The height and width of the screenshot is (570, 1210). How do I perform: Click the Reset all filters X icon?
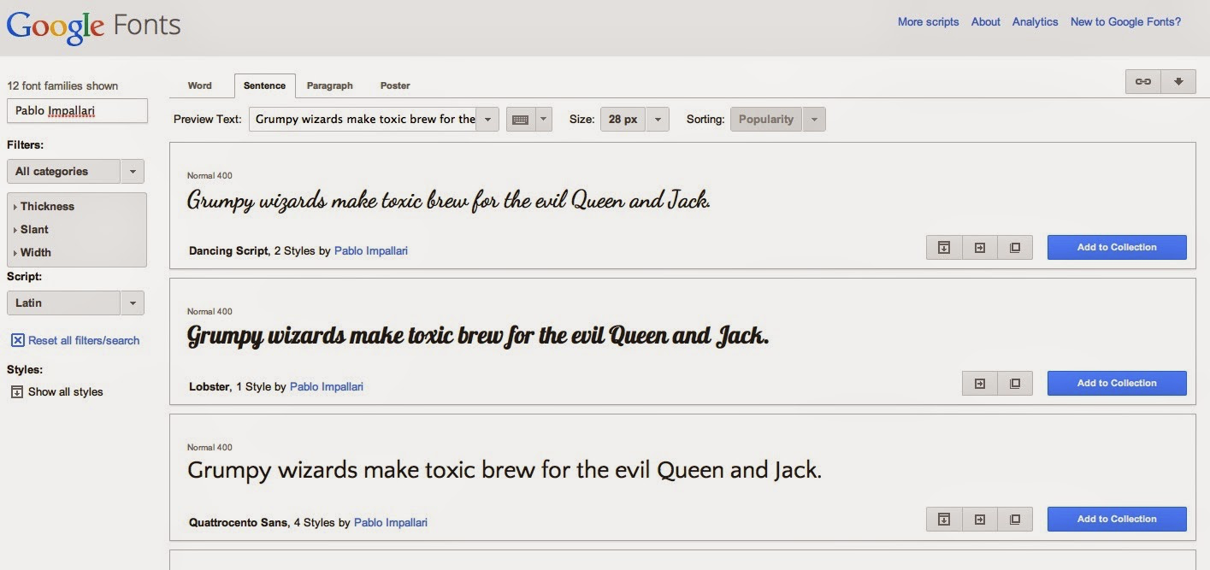(x=17, y=340)
